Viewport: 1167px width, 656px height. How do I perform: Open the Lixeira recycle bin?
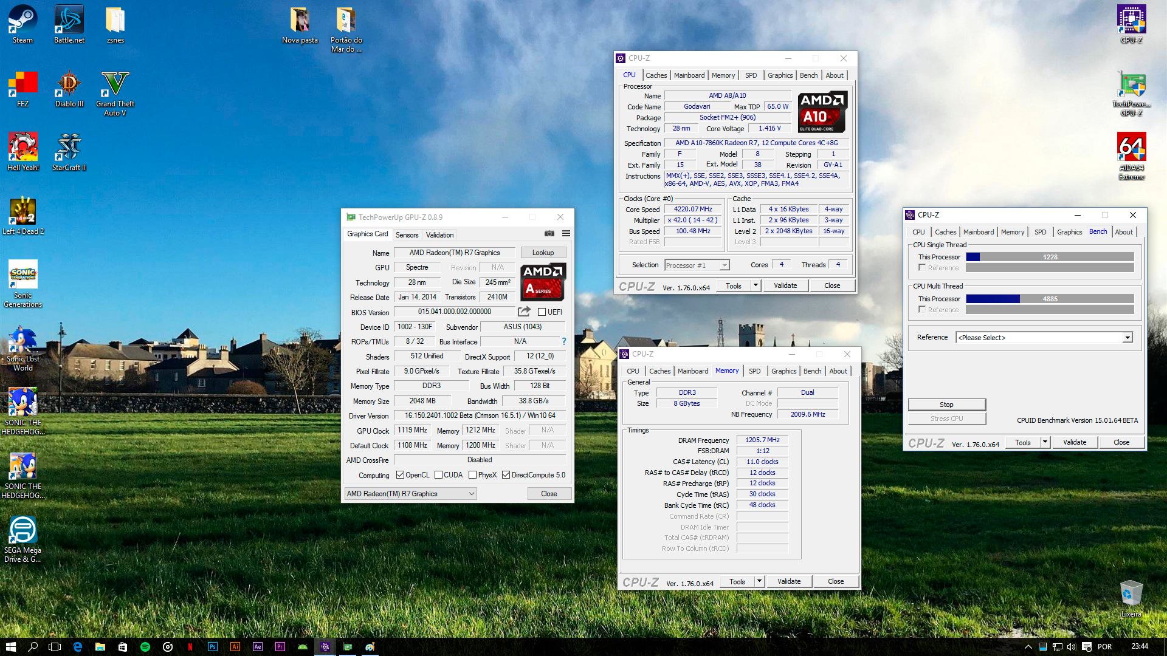1131,600
